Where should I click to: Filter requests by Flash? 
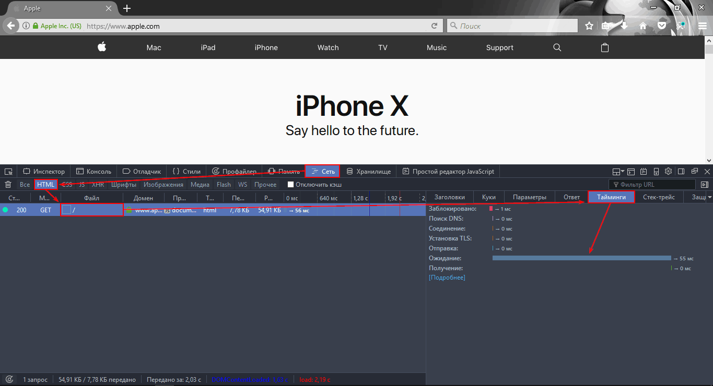tap(224, 185)
